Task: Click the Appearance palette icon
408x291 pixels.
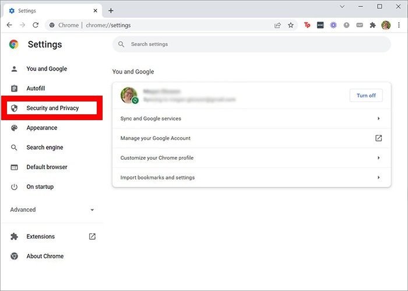Action: click(14, 128)
